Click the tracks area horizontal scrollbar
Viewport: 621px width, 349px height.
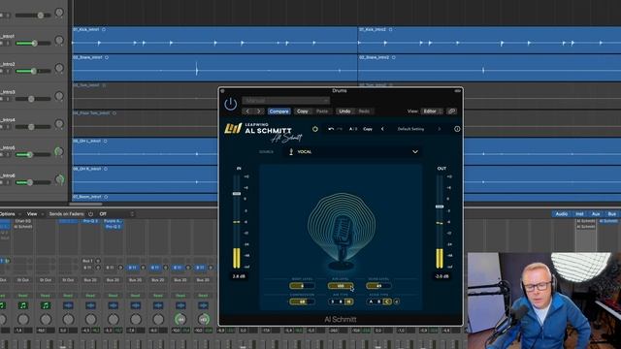[85, 205]
